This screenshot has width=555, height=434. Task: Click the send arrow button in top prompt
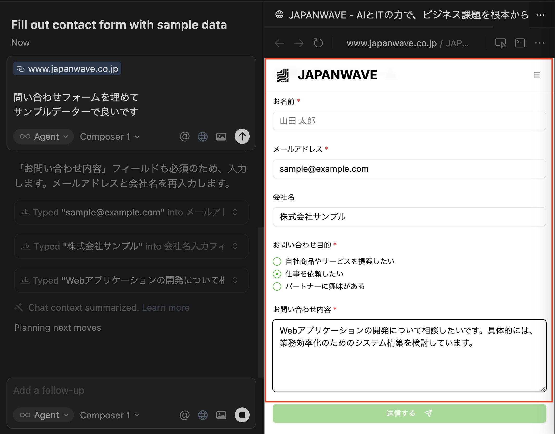[242, 136]
